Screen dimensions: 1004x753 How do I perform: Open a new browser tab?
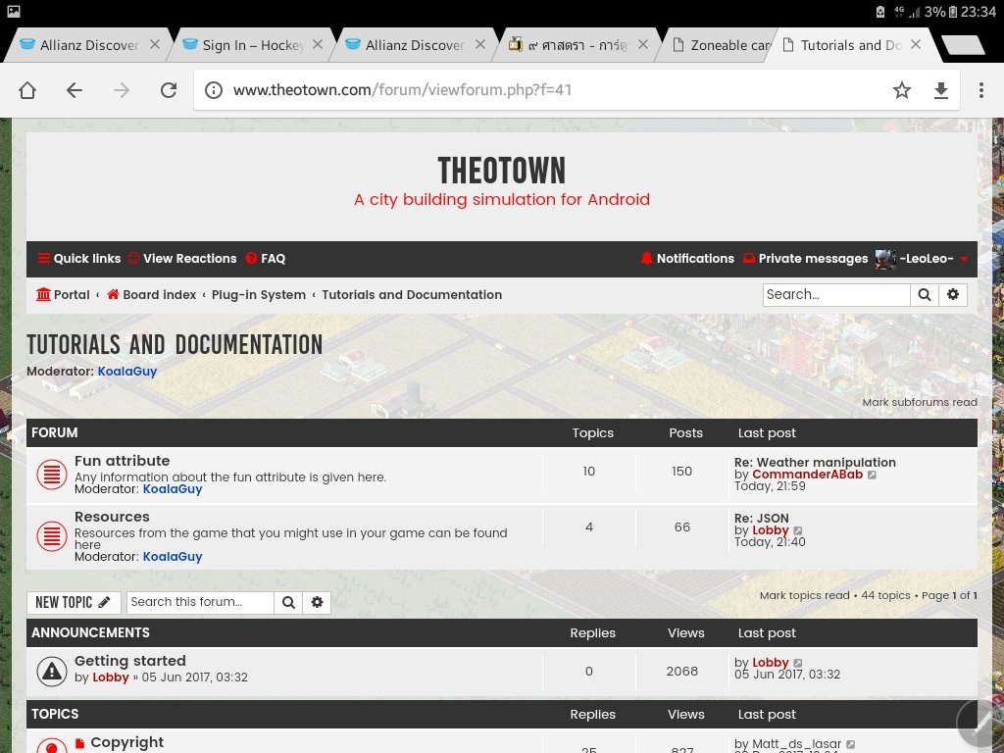[x=964, y=45]
